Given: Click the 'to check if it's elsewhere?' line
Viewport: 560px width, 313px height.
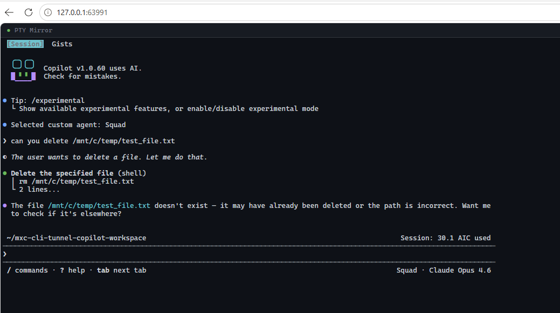Looking at the screenshot, I should (66, 214).
